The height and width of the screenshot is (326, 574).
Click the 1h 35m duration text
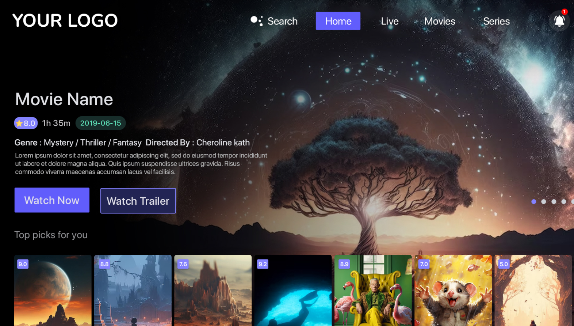pos(56,123)
